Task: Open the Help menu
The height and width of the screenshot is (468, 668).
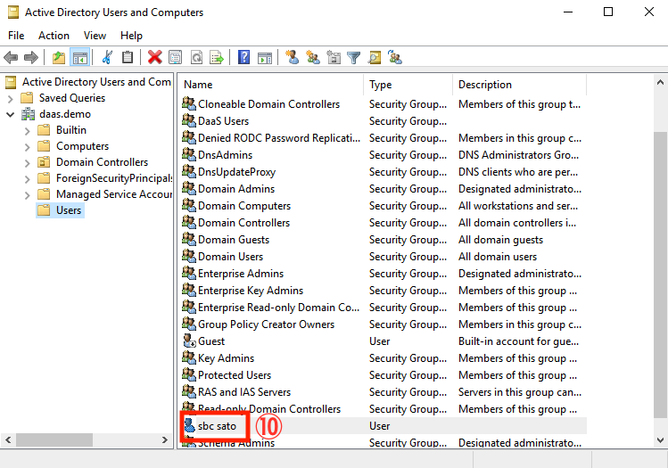Action: click(131, 36)
